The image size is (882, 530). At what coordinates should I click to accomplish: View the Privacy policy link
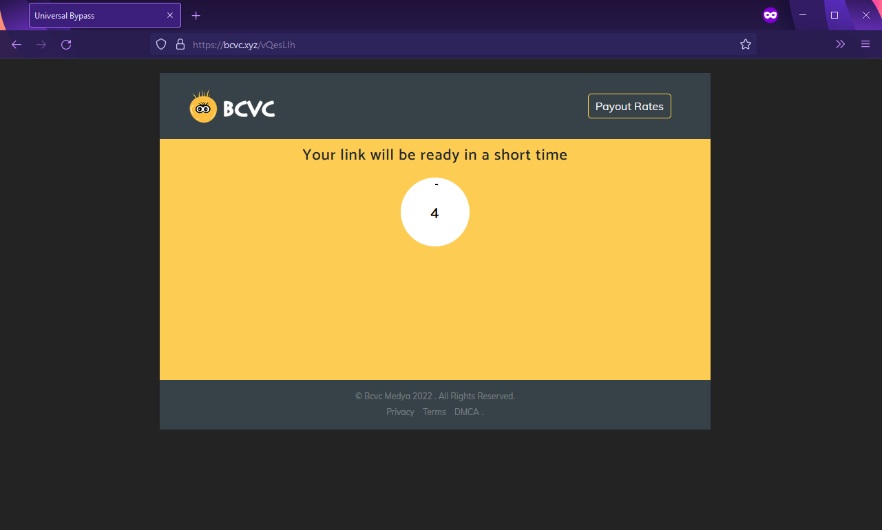click(x=400, y=412)
